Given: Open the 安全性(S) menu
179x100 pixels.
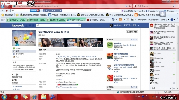Looking at the screenshot, I should [154, 20].
